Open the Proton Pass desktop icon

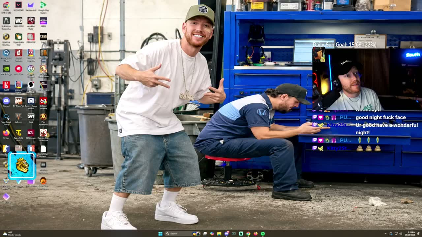(x=6, y=198)
